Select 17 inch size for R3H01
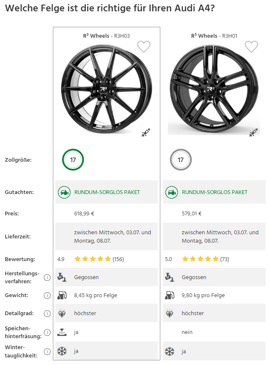The height and width of the screenshot is (365, 269). [x=180, y=160]
